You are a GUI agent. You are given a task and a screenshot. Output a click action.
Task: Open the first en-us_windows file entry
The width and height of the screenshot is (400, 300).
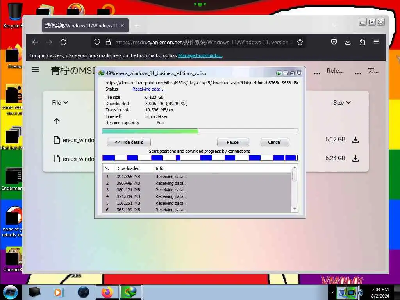point(74,140)
